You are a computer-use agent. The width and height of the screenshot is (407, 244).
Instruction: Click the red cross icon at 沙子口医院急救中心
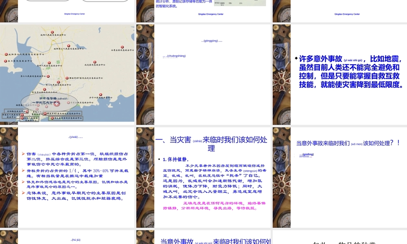coord(101,96)
